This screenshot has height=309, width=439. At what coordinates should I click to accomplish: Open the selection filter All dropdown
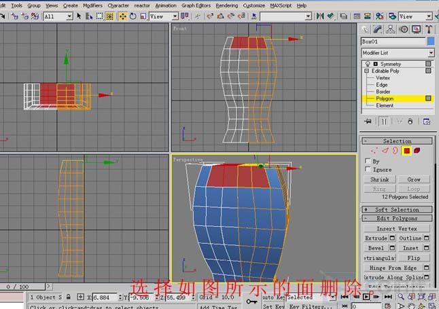69,16
